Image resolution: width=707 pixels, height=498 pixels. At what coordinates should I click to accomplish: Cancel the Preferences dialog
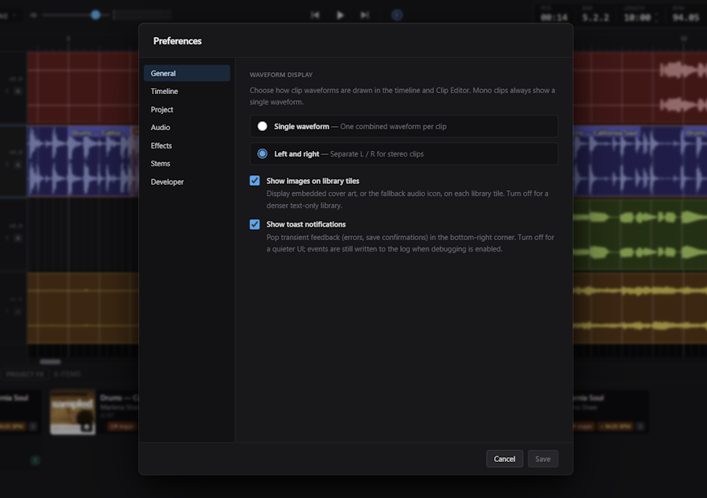[504, 459]
